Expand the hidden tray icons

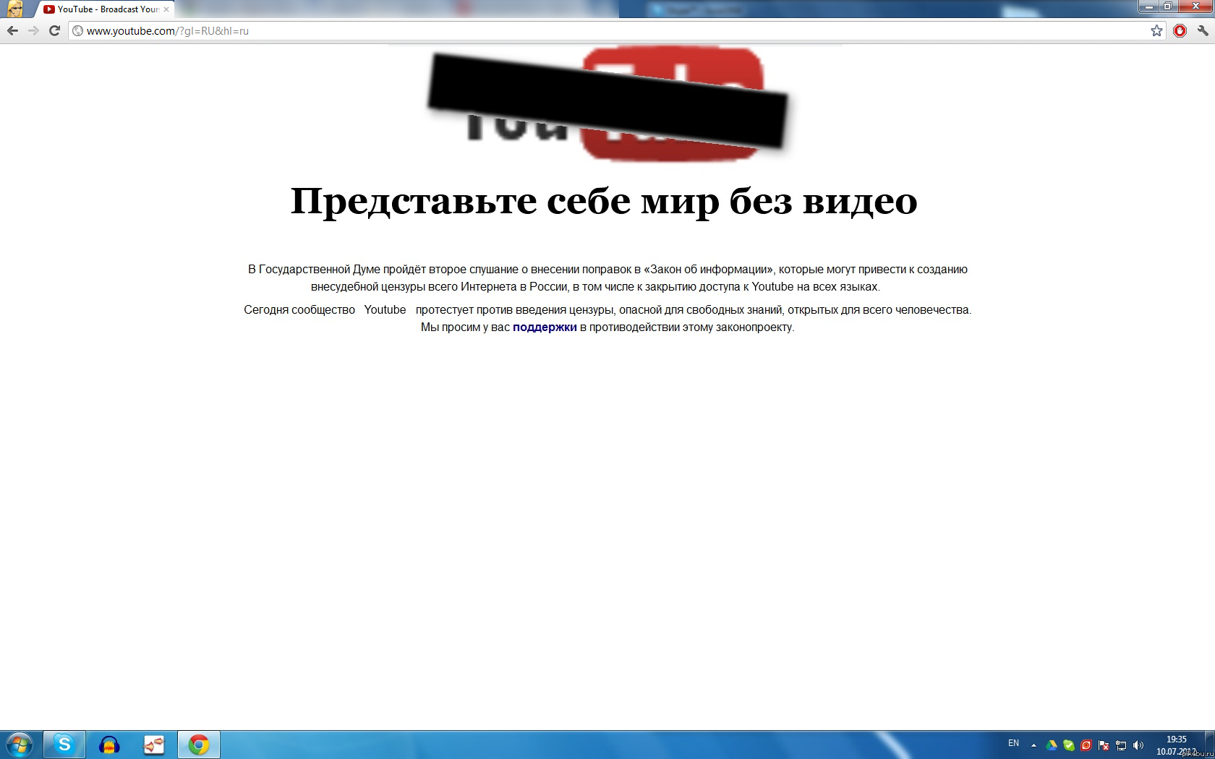pyautogui.click(x=1033, y=745)
